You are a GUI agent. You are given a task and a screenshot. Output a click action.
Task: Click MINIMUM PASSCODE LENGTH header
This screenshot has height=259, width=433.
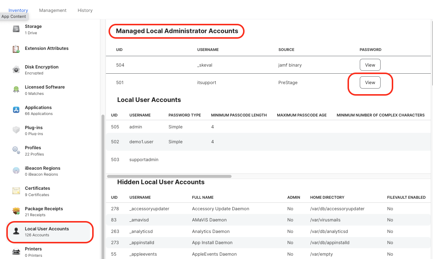239,115
